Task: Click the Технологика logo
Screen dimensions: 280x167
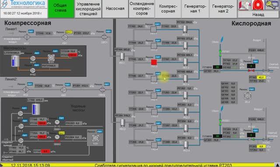Action: point(24,4)
